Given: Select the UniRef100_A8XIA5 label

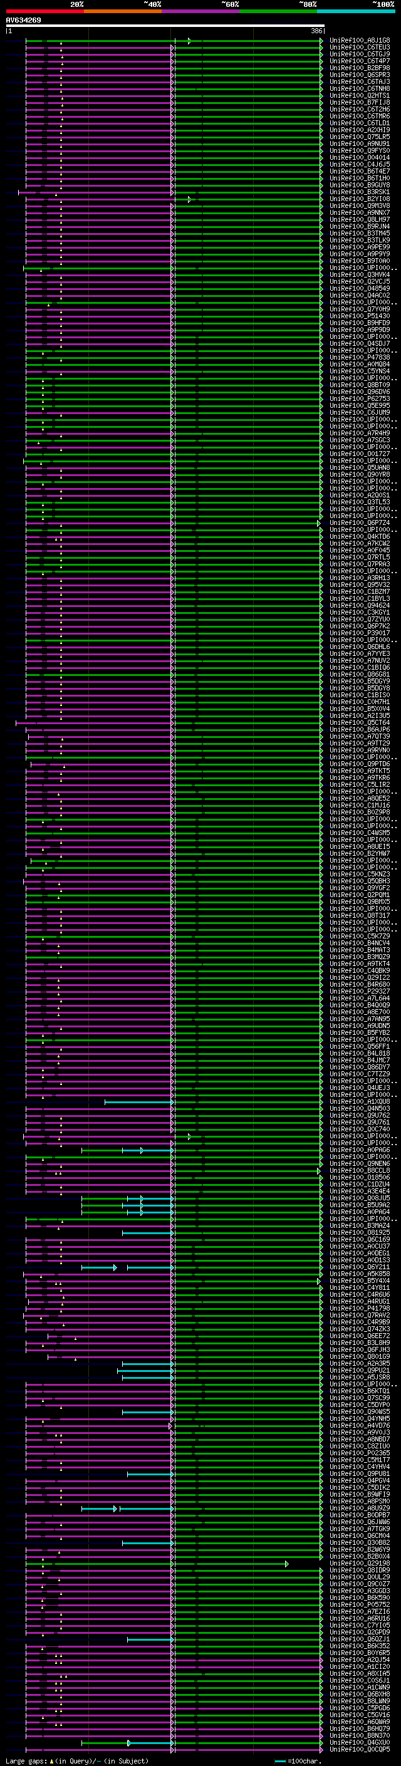Looking at the screenshot, I should point(360,1673).
